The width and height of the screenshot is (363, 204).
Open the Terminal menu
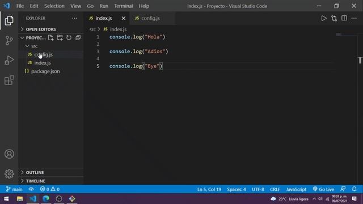tap(124, 6)
